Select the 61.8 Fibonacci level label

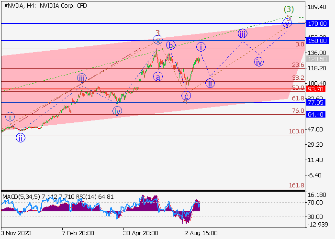(298, 98)
